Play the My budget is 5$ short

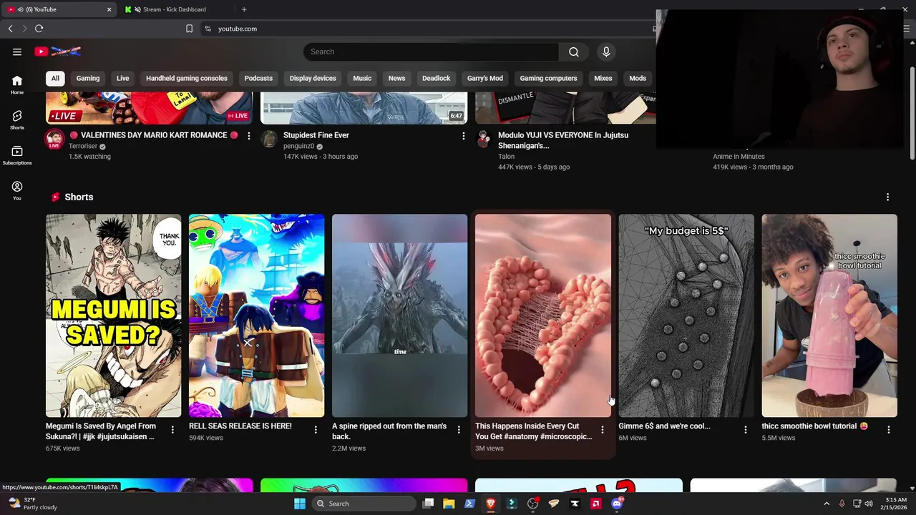click(686, 315)
